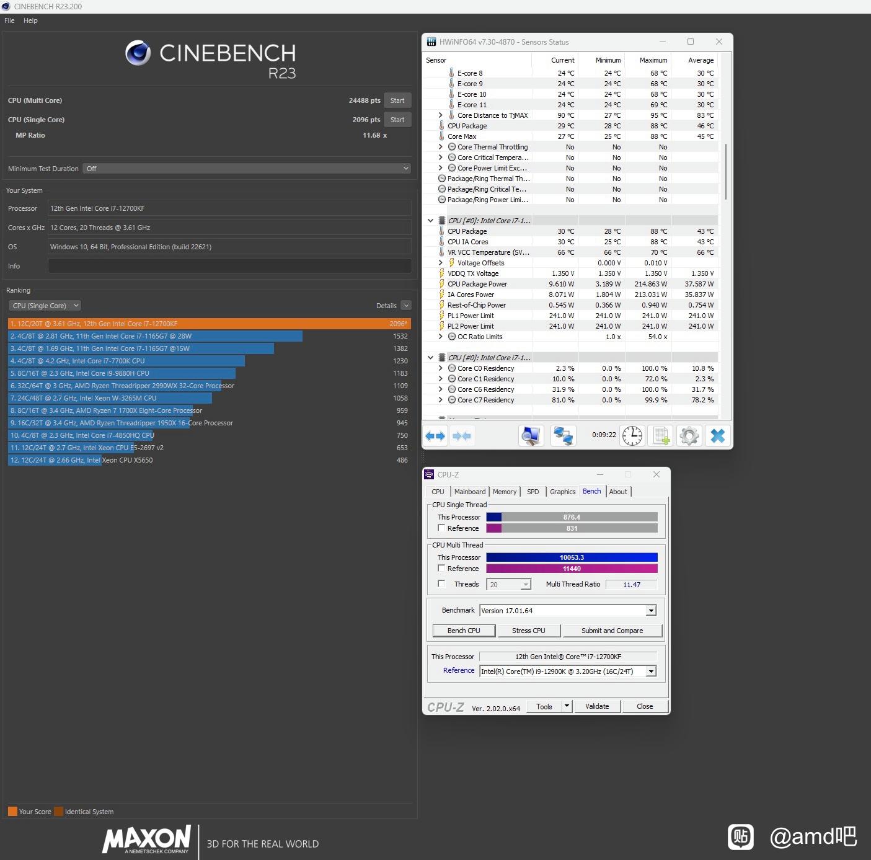Viewport: 871px width, 860px height.
Task: Click lightning icon beside IA Cores Power
Action: tap(441, 295)
